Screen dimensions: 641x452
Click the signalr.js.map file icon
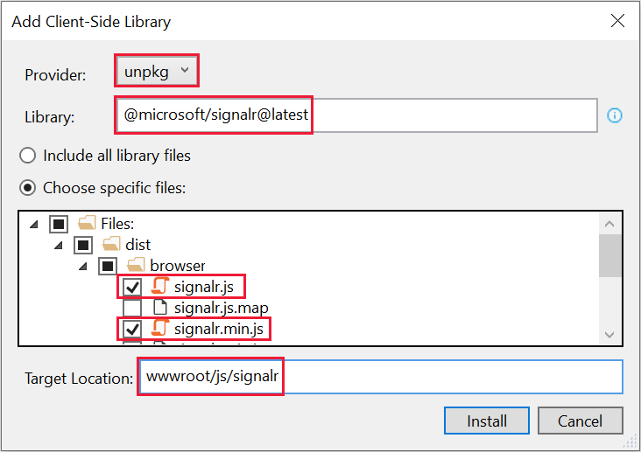point(160,307)
